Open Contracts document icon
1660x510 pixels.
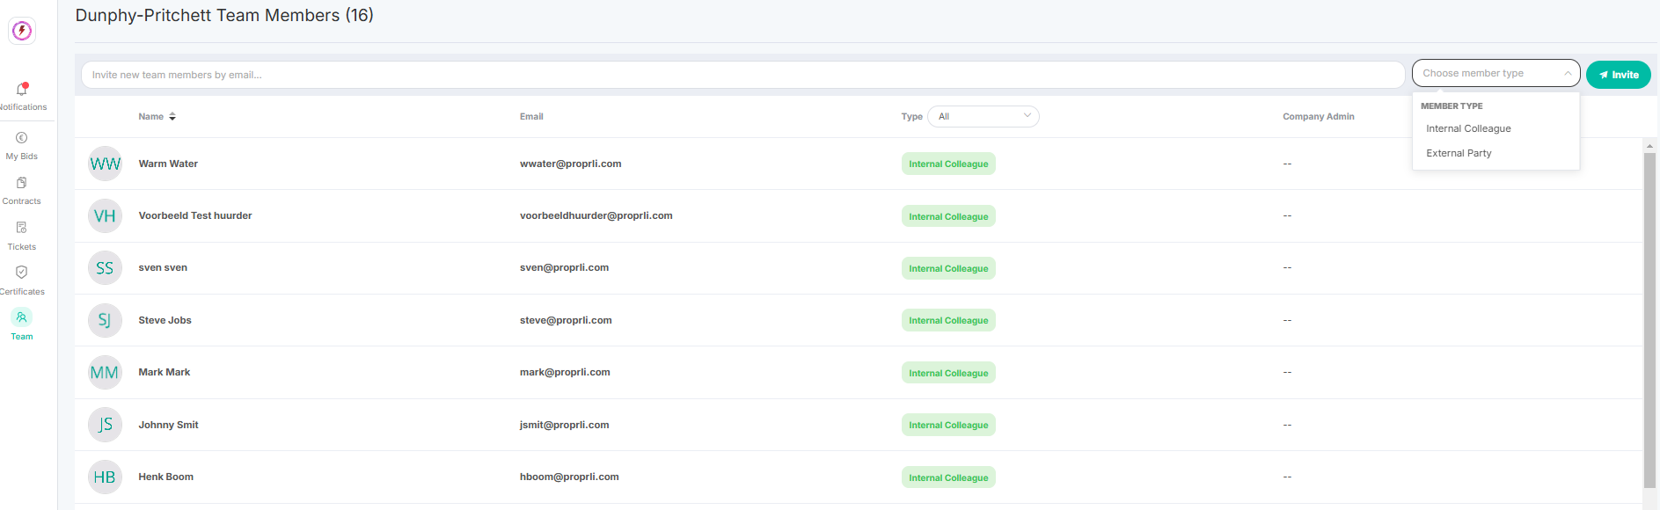tap(22, 183)
